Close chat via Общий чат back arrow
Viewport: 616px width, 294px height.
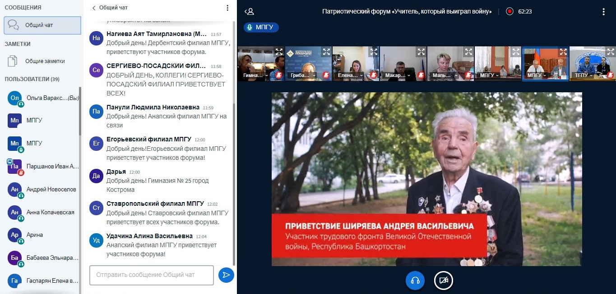[x=94, y=8]
